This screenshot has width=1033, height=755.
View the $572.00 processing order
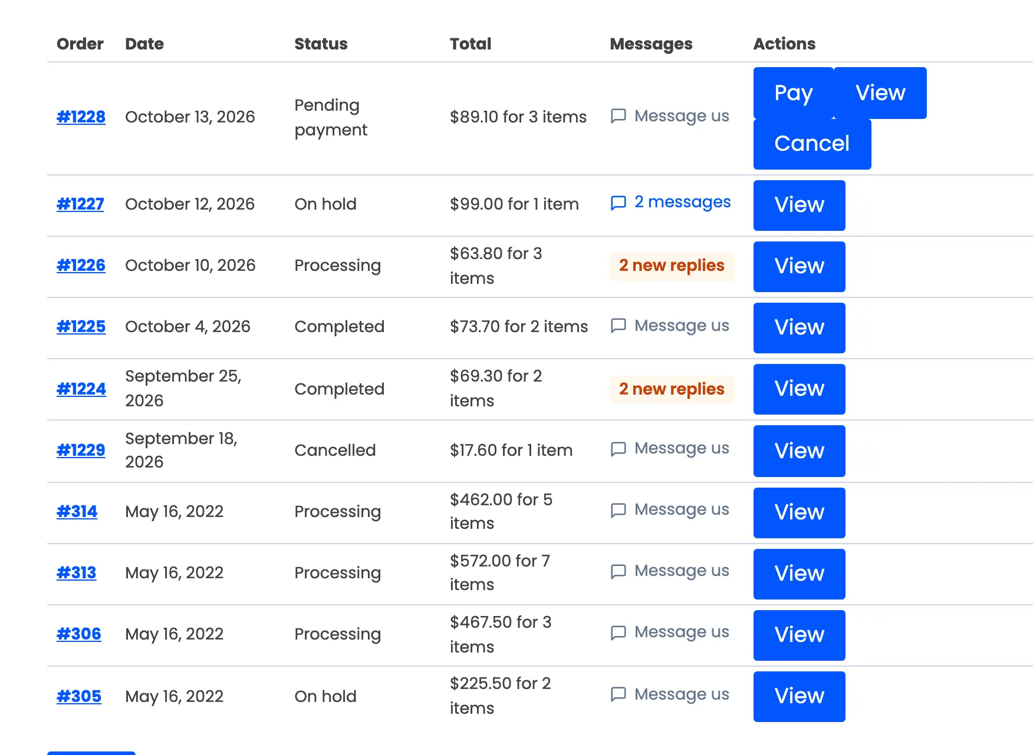(799, 574)
